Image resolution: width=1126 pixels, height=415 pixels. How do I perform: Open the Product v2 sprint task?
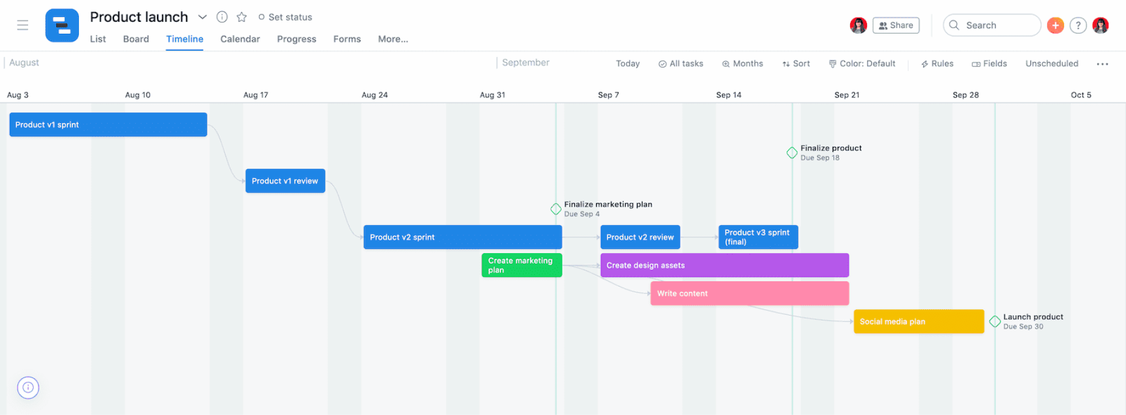463,237
